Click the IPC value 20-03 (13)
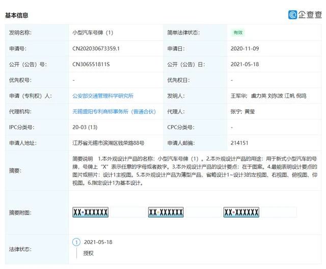 85,127
